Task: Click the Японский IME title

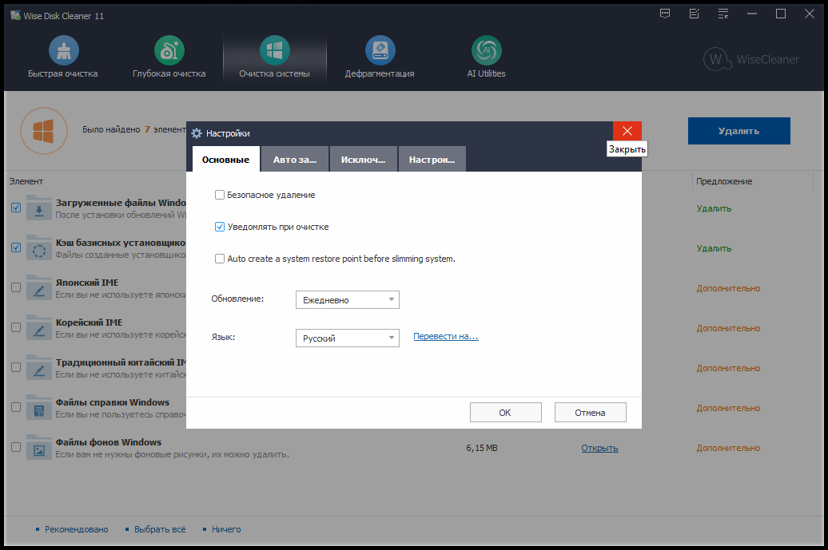Action: (87, 283)
